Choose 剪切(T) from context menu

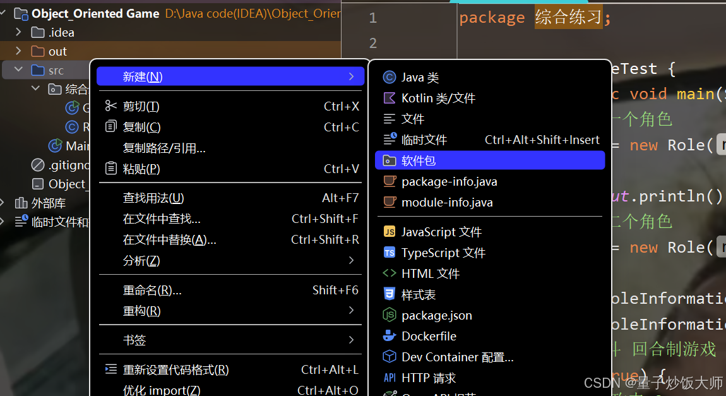(230, 107)
